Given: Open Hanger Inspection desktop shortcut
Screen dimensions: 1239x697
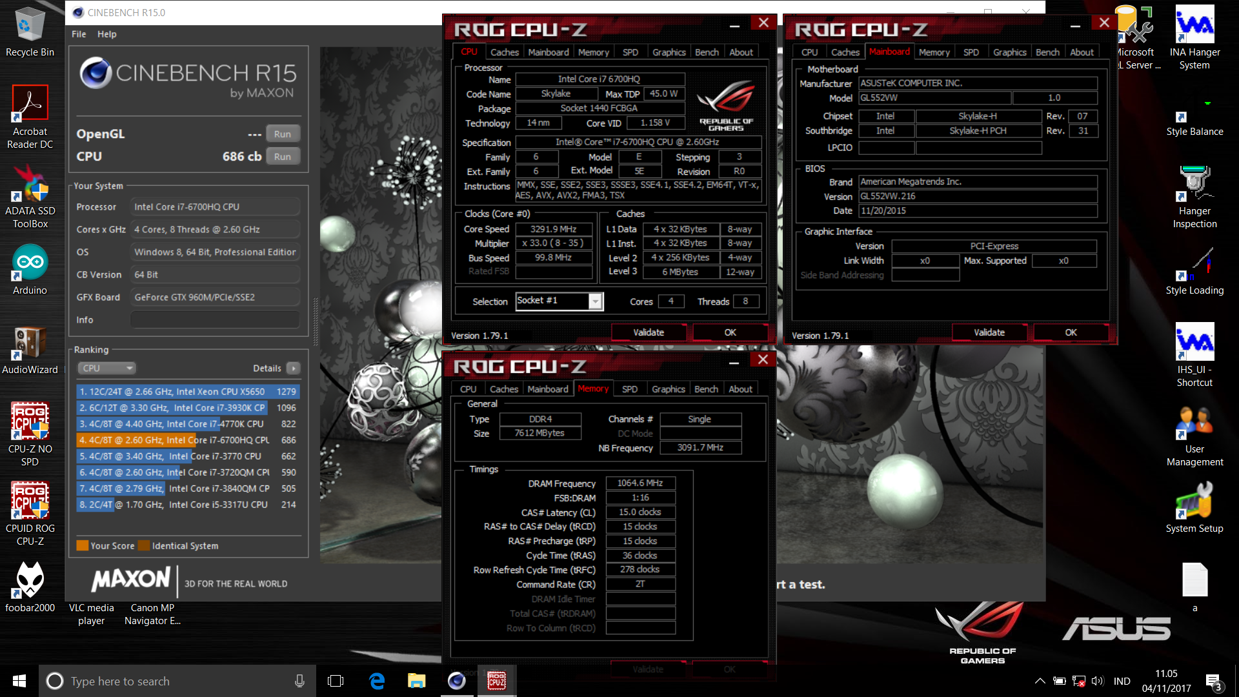Looking at the screenshot, I should pos(1194,197).
